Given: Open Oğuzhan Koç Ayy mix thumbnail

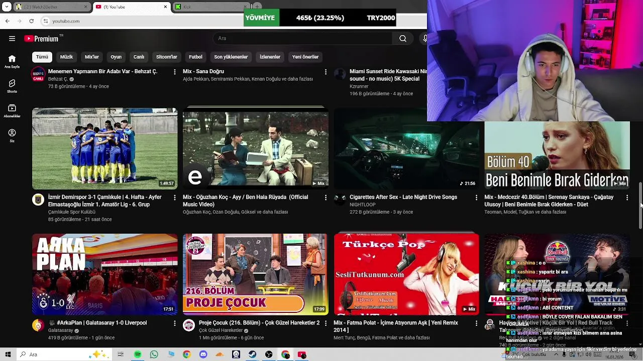Looking at the screenshot, I should coord(256,148).
